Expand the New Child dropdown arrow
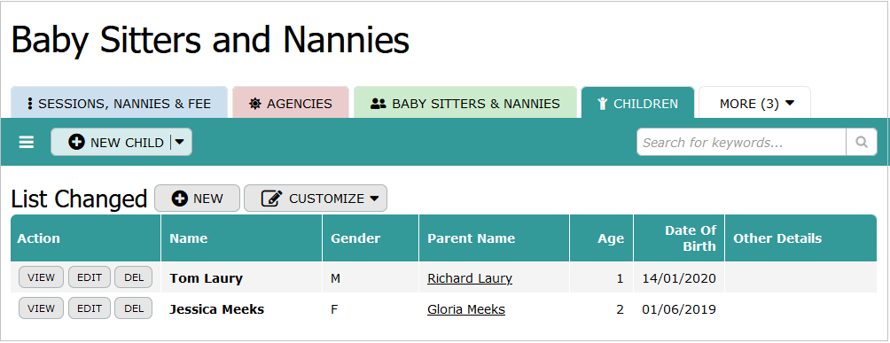Viewport: 890px width, 343px height. 179,143
